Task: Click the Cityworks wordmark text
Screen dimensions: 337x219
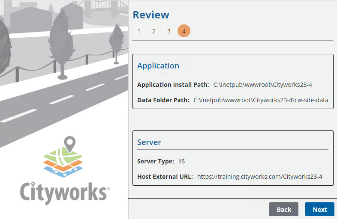Action: pyautogui.click(x=65, y=193)
